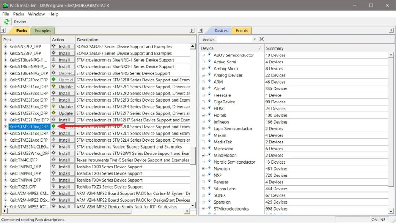The height and width of the screenshot is (223, 396).
Task: Click the Pack Installer title bar app icon
Action: [x=5, y=5]
